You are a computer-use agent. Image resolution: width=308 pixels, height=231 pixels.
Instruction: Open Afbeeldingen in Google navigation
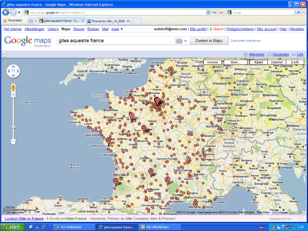(x=34, y=29)
